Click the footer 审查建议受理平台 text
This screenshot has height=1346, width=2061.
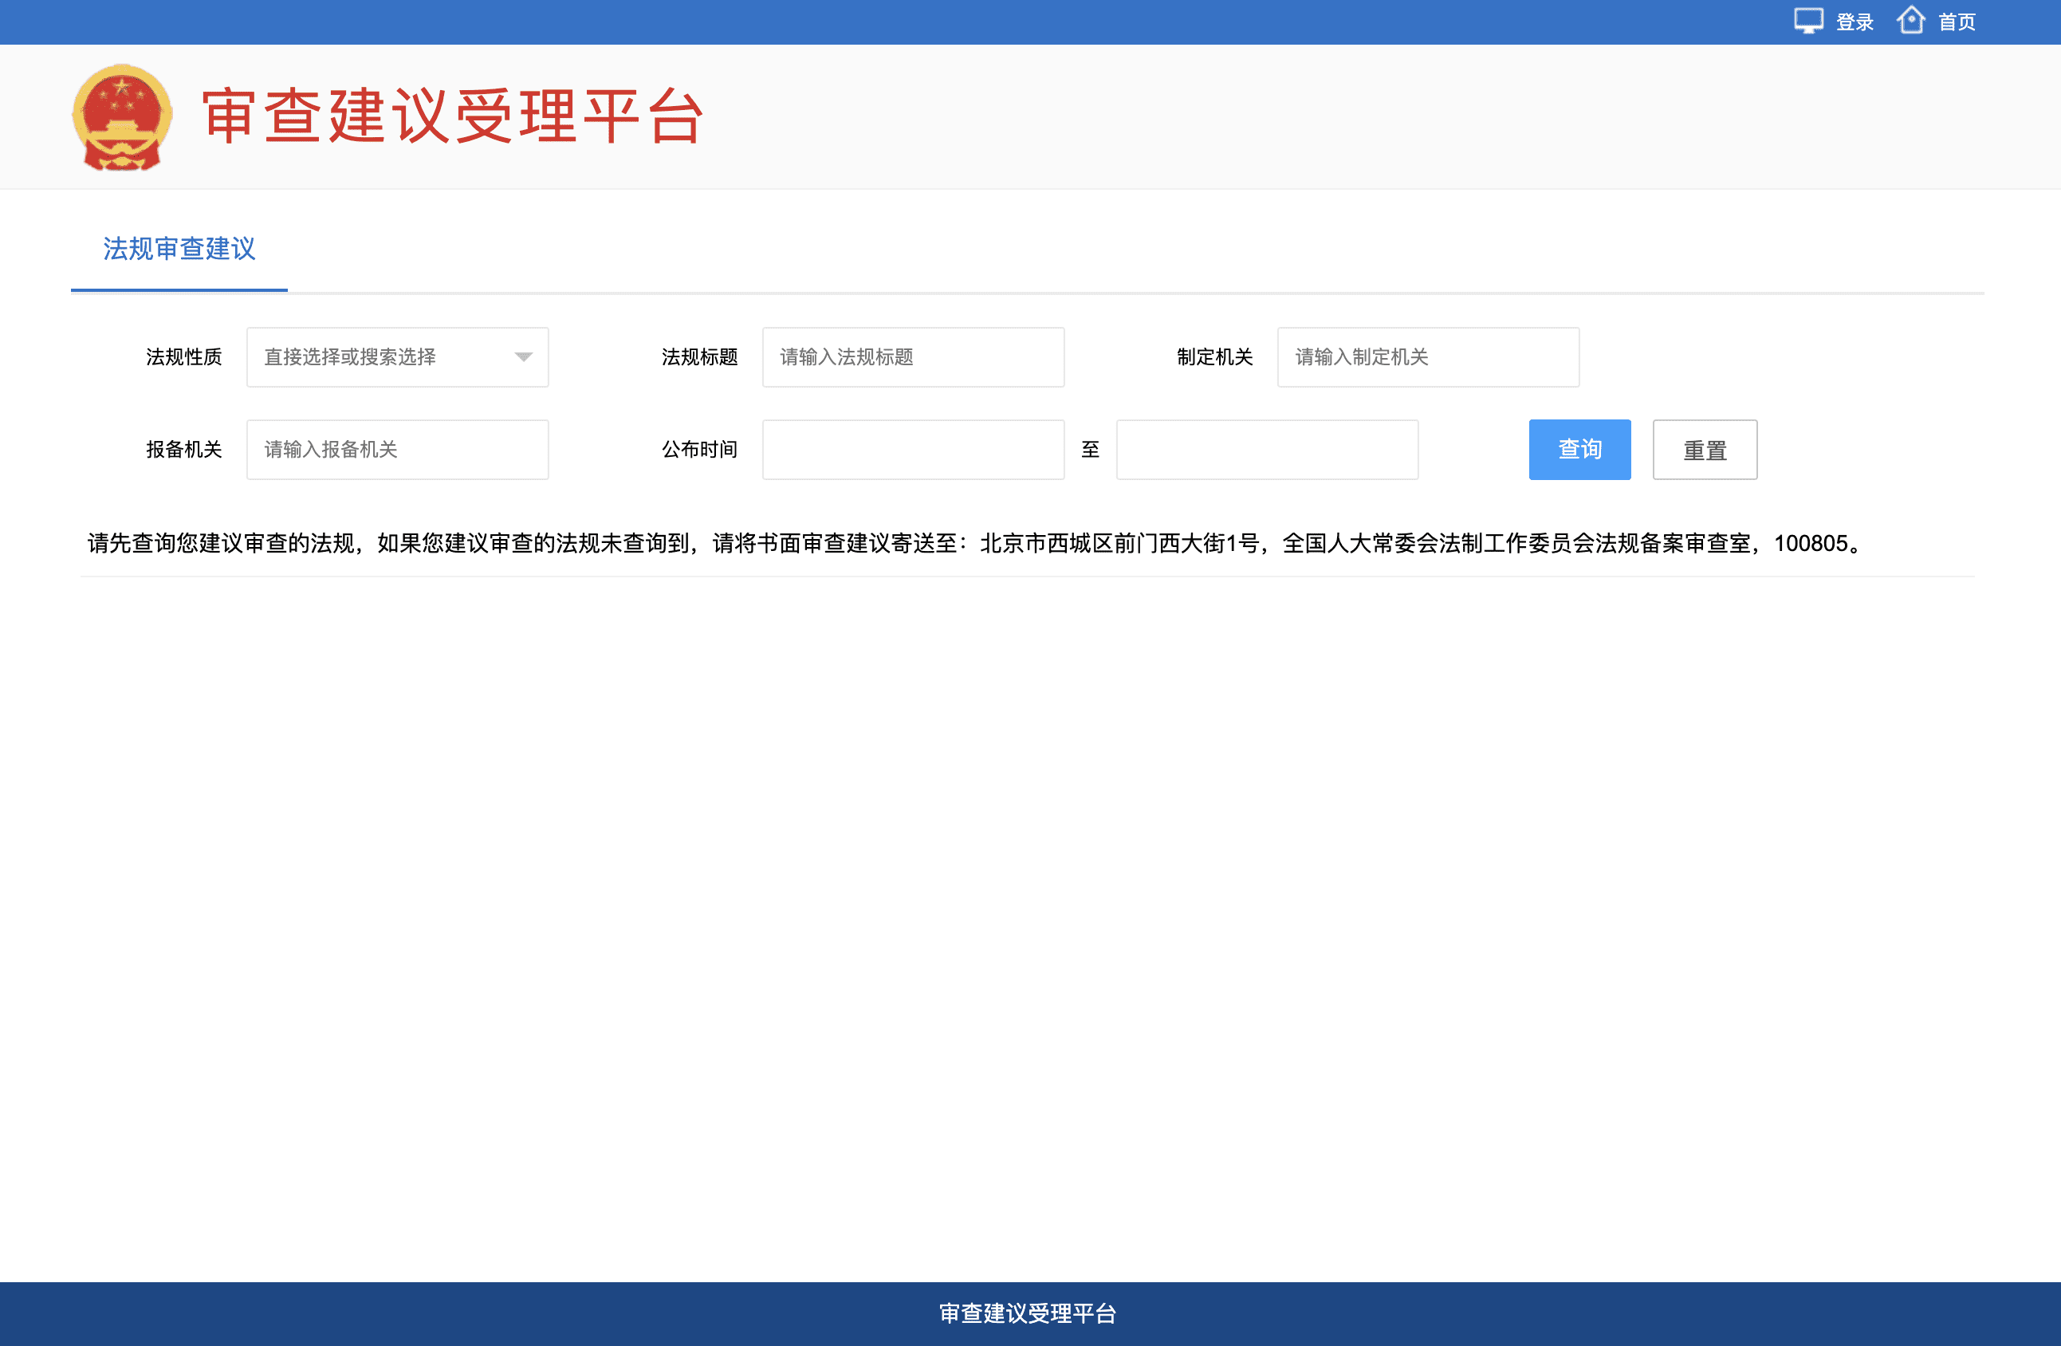[x=1028, y=1313]
